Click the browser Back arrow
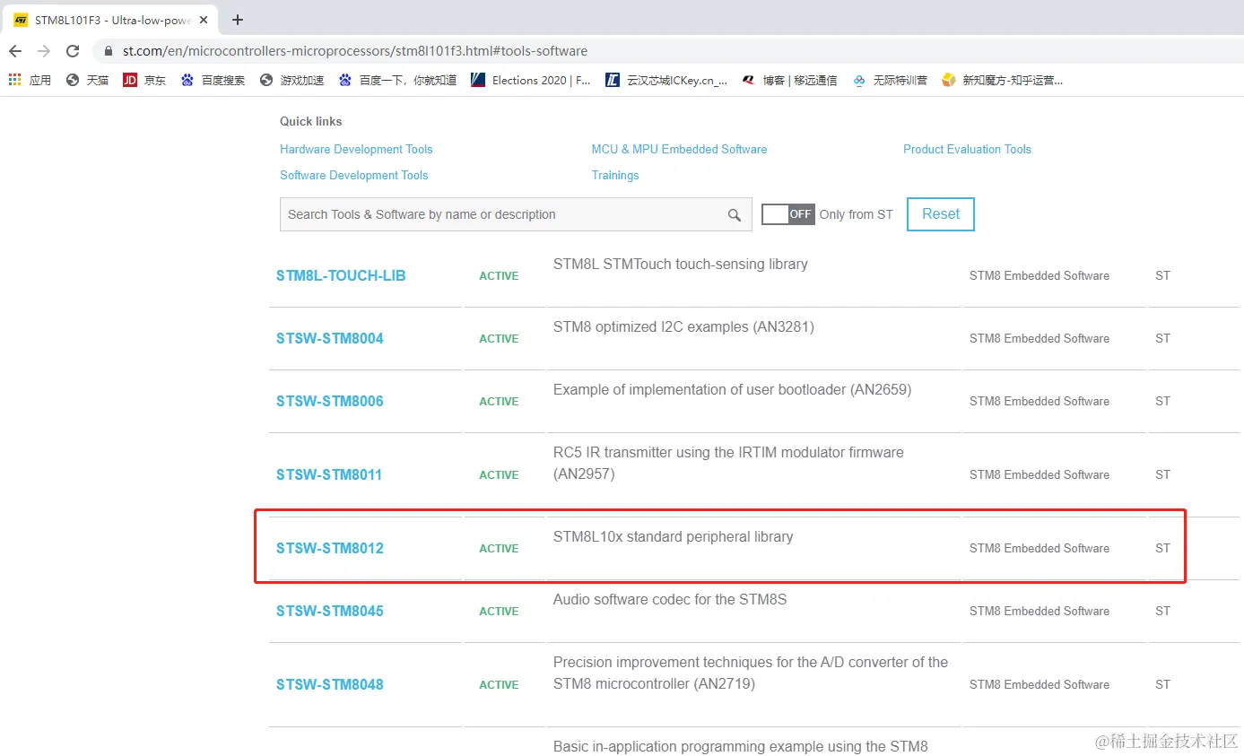 [x=15, y=51]
